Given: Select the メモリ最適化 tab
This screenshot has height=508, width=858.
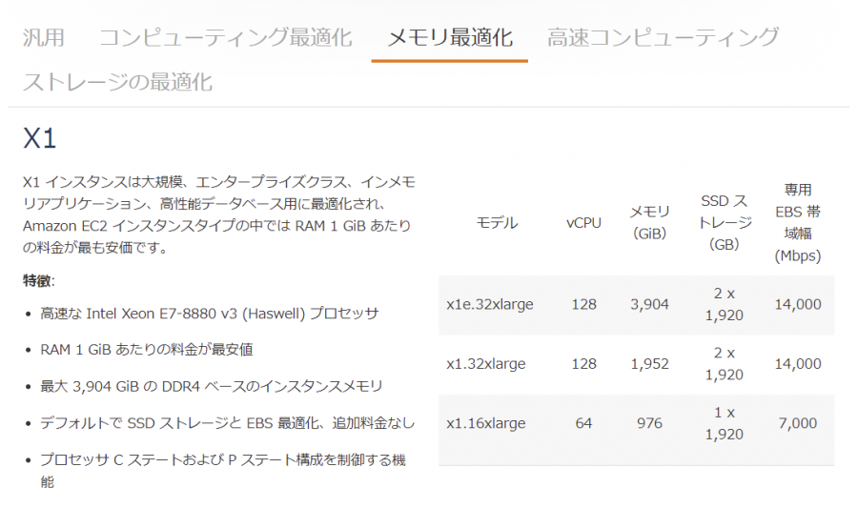Looking at the screenshot, I should (x=450, y=38).
